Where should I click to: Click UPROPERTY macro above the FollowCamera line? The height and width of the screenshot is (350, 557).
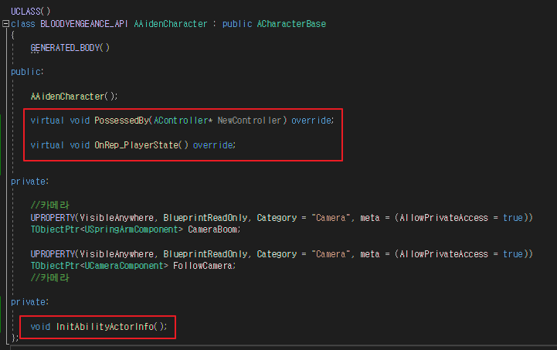53,254
